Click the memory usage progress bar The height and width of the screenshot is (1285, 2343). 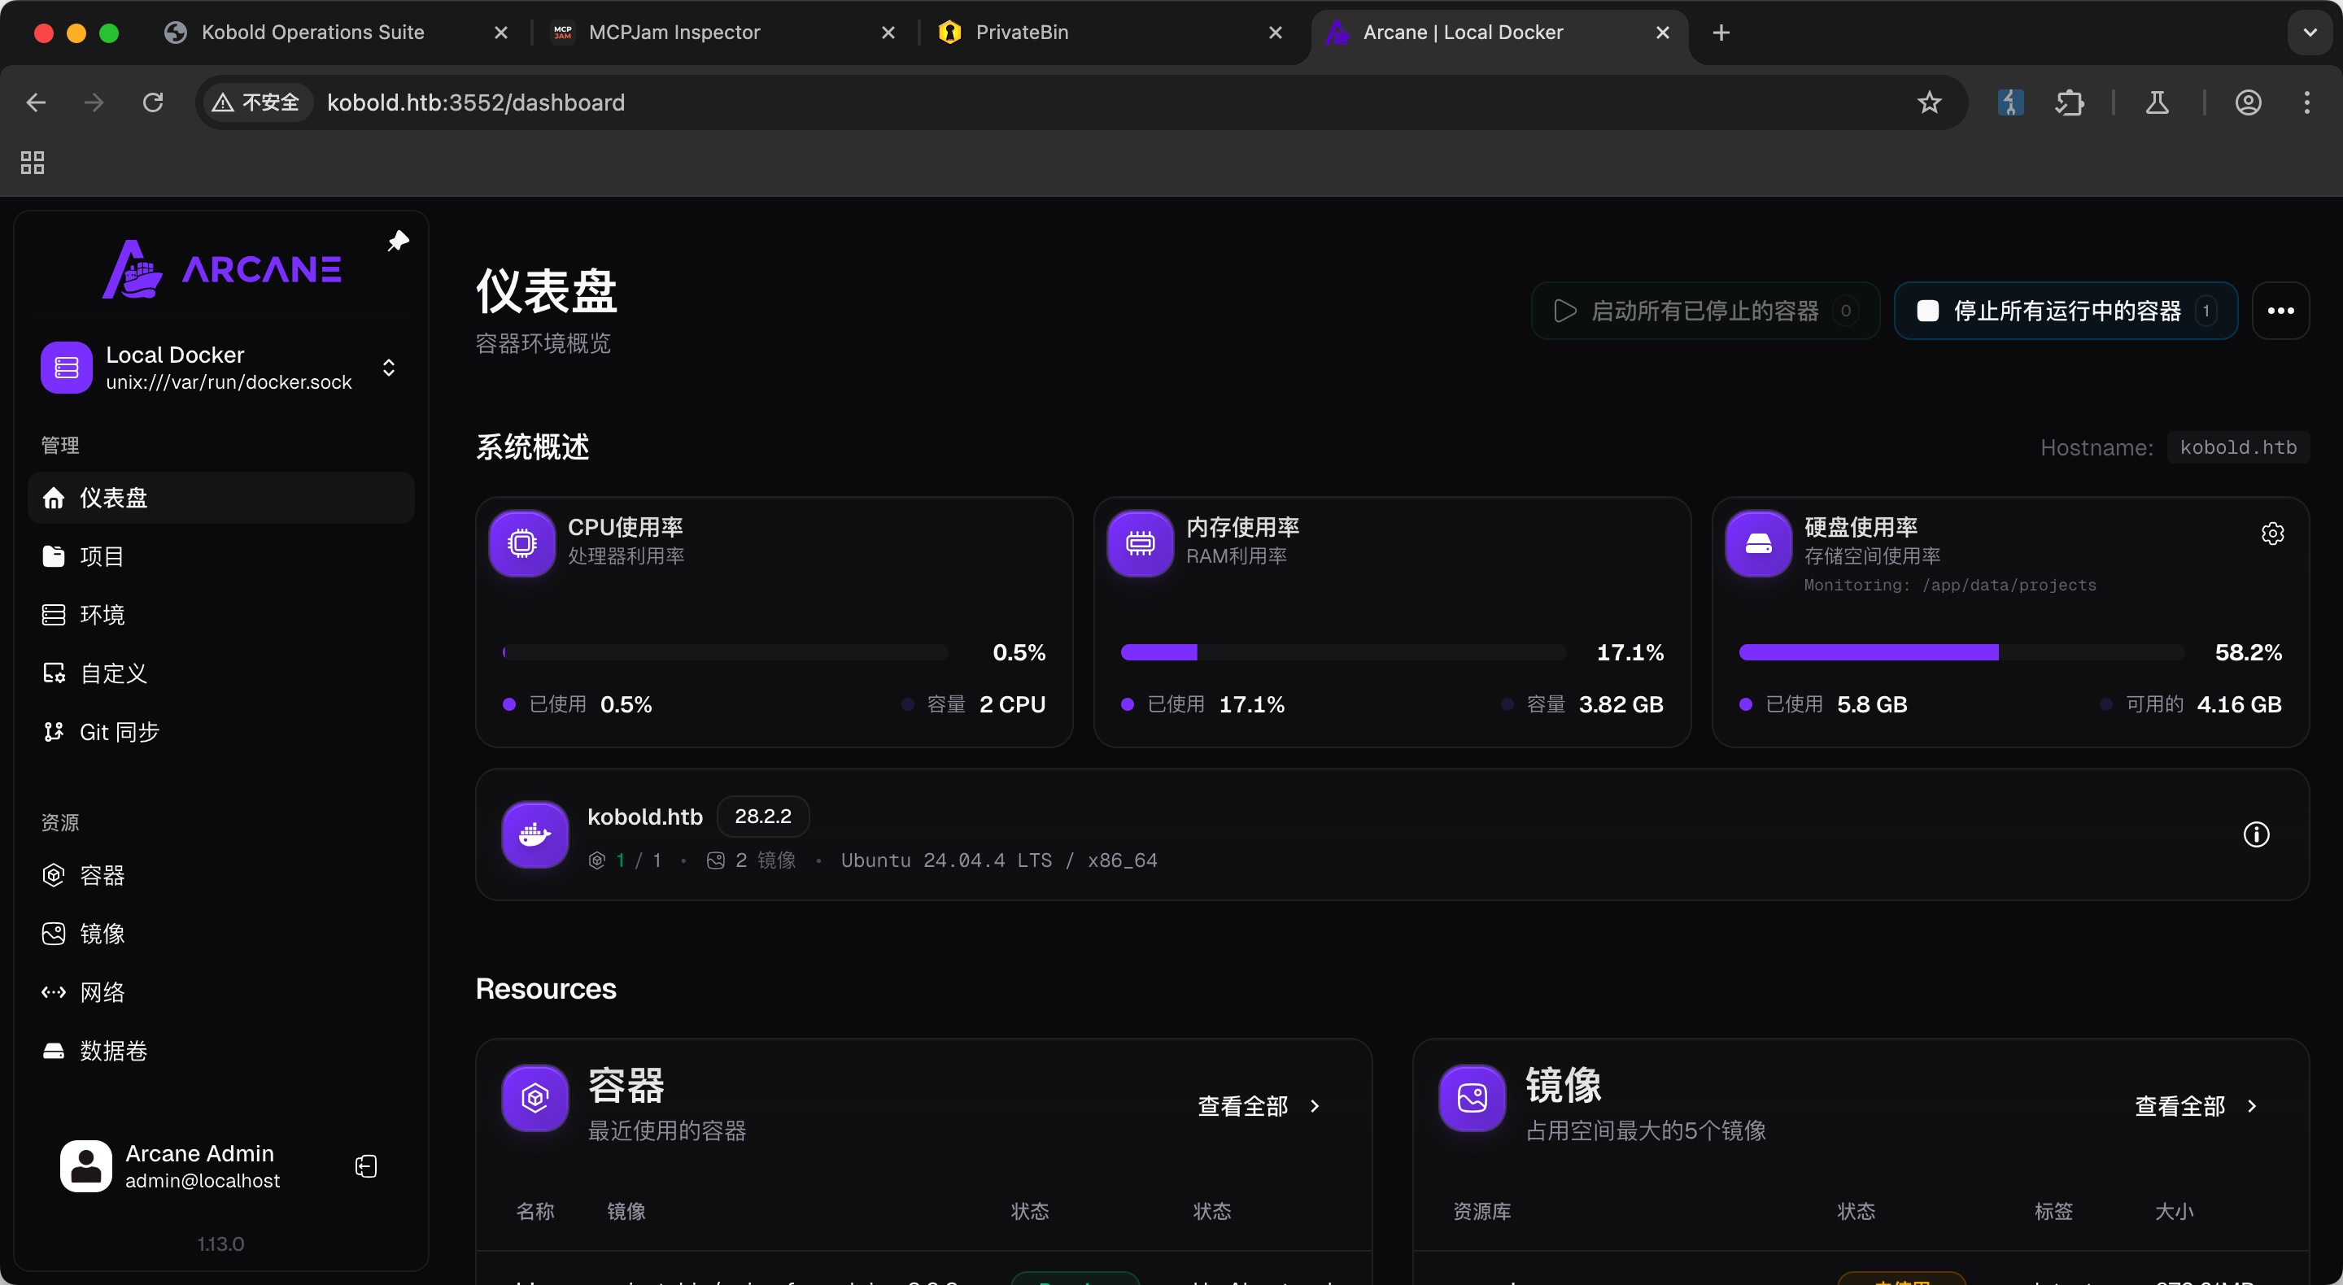pos(1343,652)
